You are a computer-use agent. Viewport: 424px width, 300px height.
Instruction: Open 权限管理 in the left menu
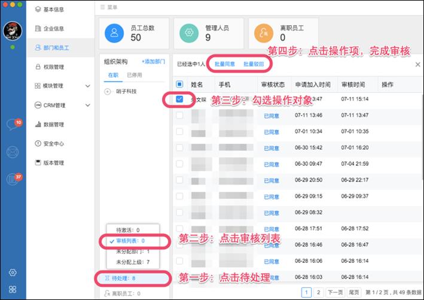pos(54,67)
